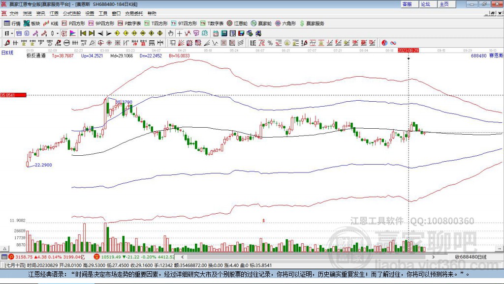
Task: Open the P数字表 tool
Action: point(129,24)
